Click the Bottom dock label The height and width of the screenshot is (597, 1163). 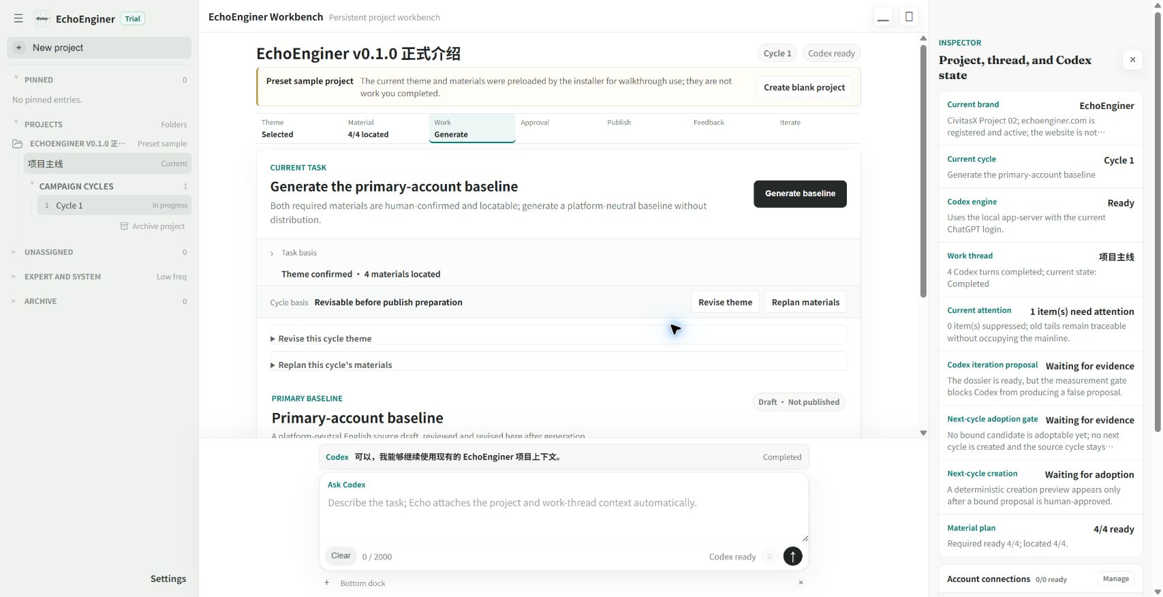(x=362, y=583)
